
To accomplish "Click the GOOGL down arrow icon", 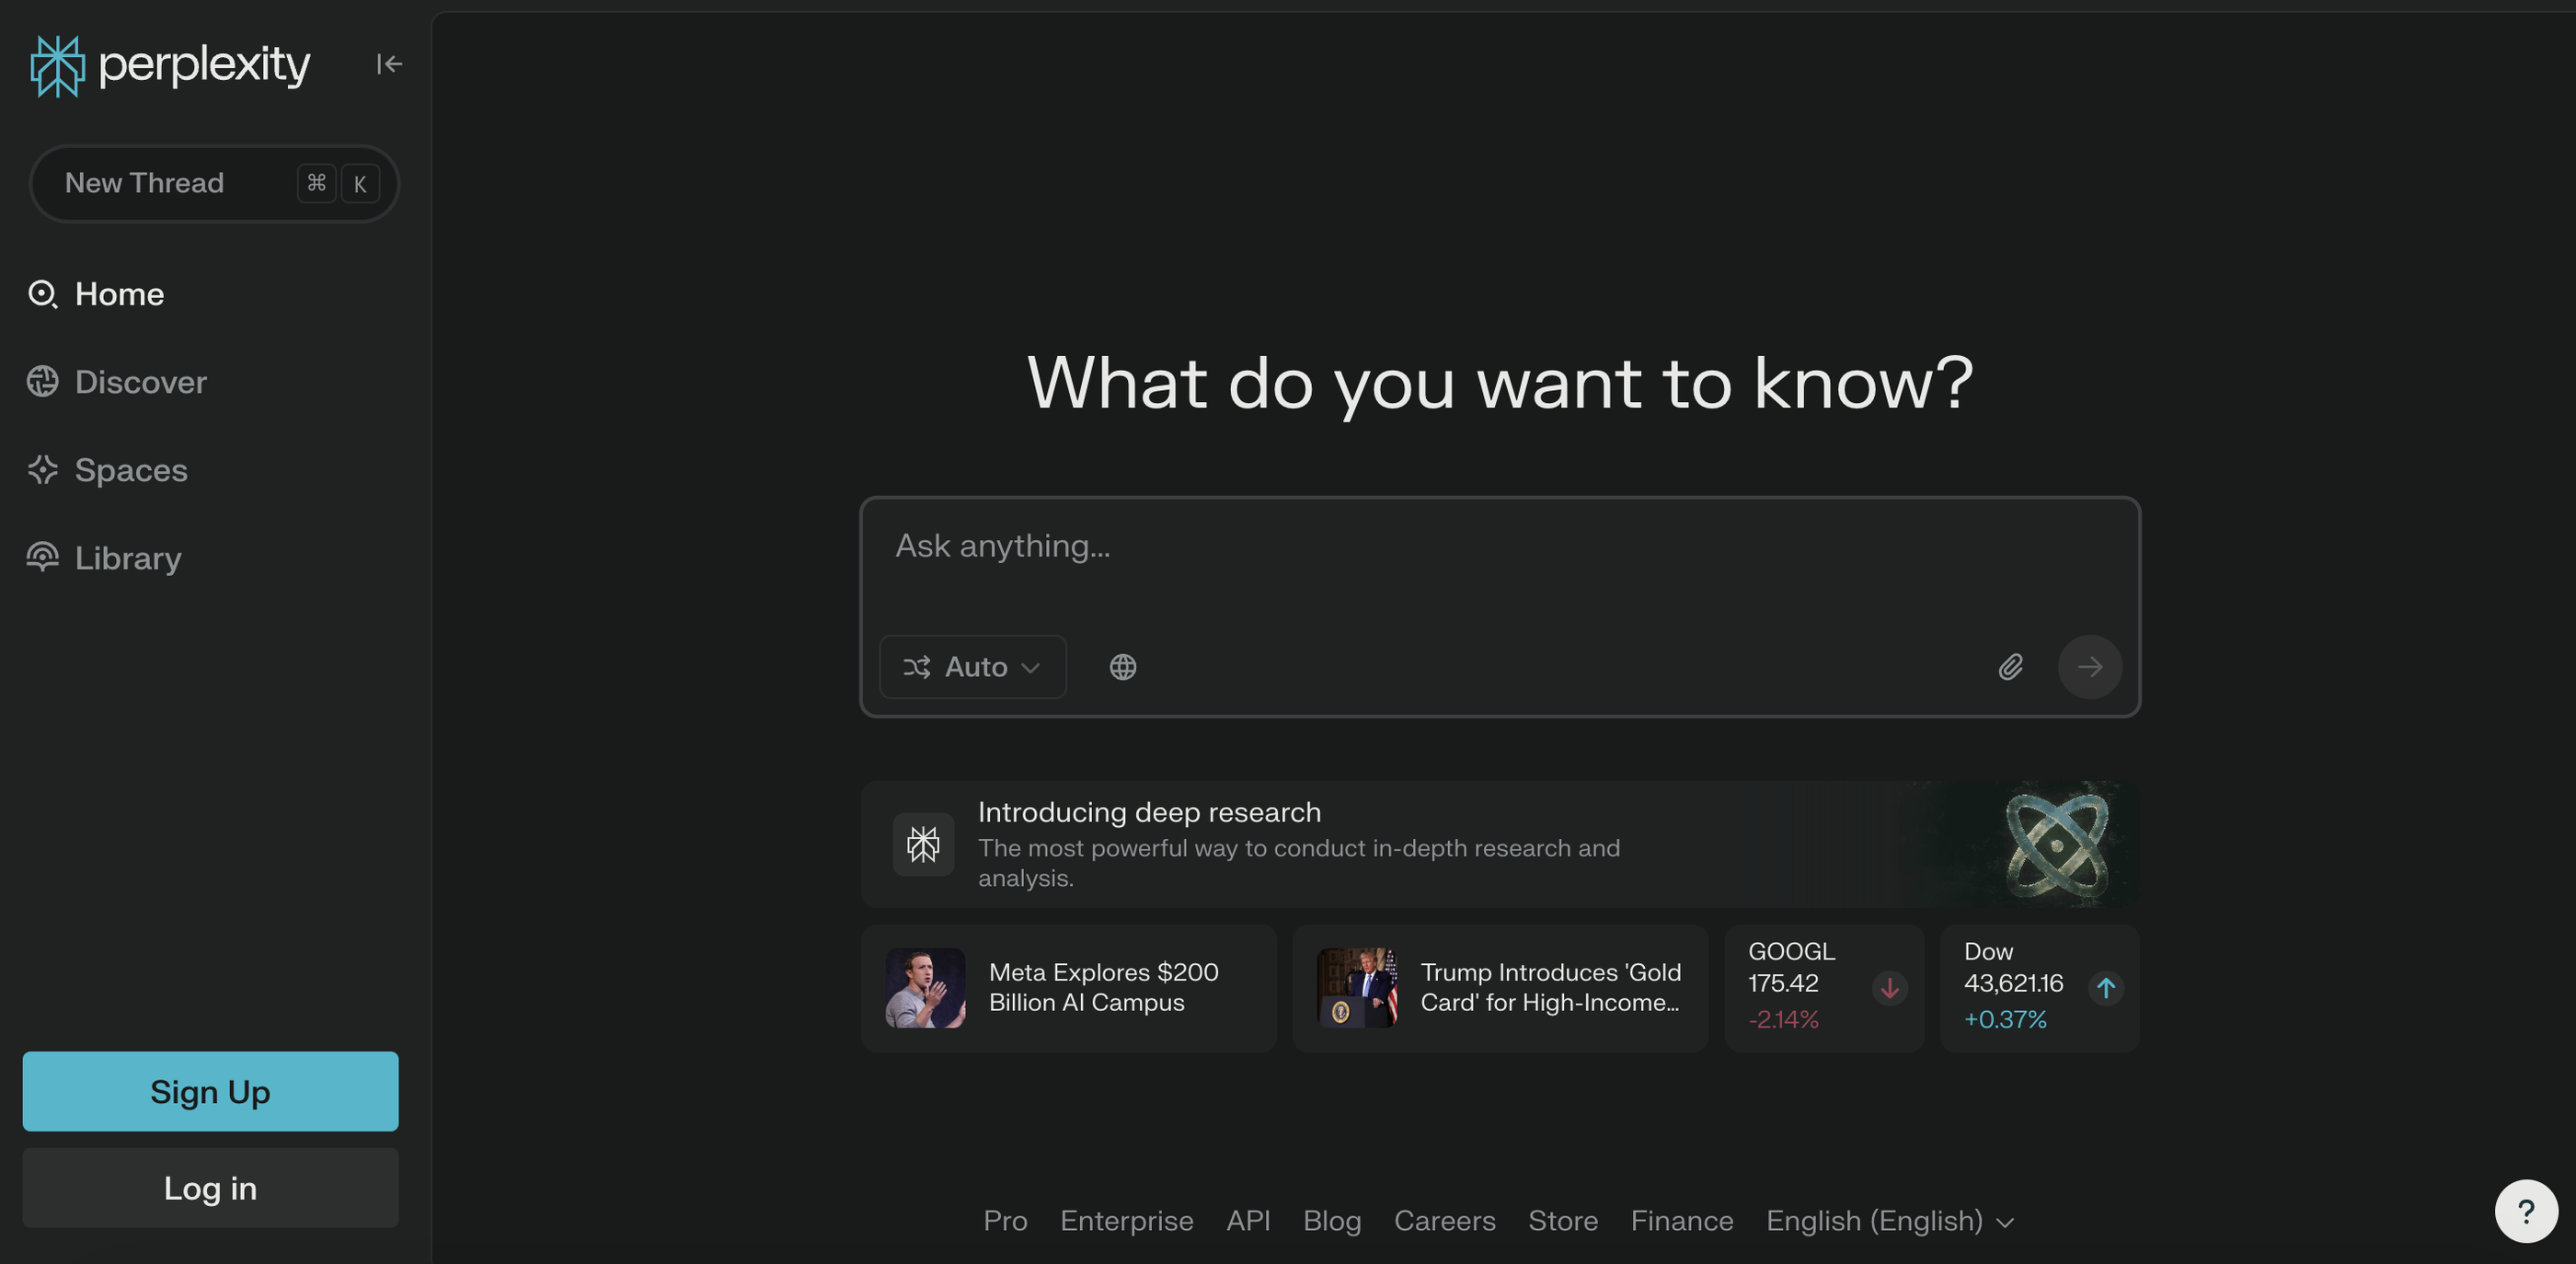I will (x=1890, y=988).
